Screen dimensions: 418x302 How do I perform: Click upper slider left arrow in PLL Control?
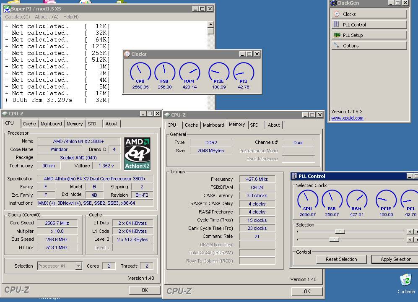pyautogui.click(x=410, y=232)
